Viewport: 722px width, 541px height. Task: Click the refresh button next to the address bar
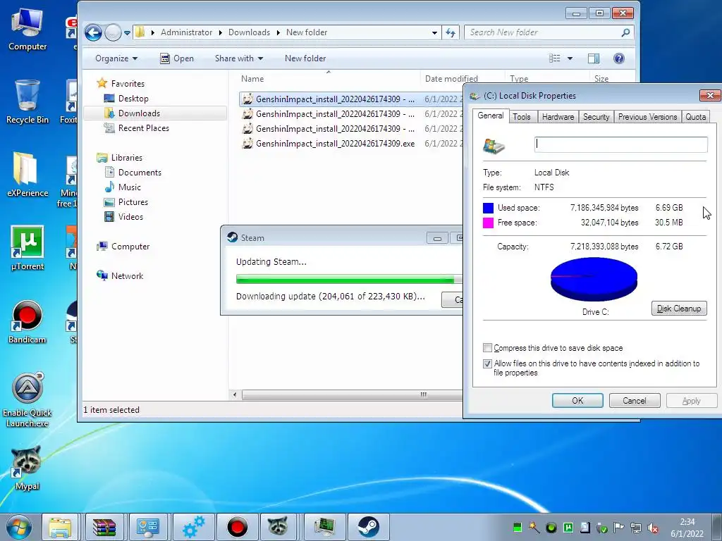tap(451, 32)
